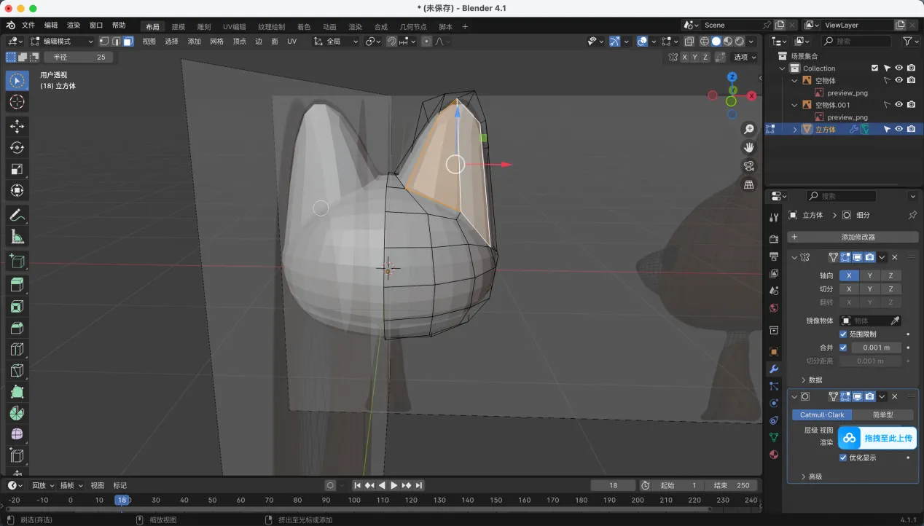
Task: Hide the 立方体 object in outliner
Action: point(898,129)
